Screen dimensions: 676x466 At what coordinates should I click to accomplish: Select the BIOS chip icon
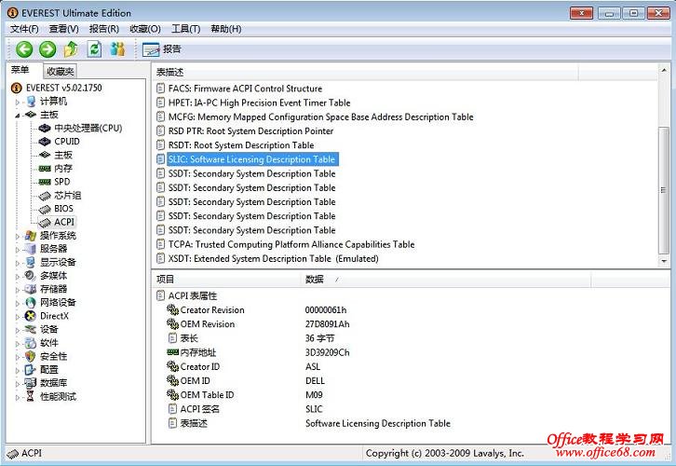coord(45,210)
